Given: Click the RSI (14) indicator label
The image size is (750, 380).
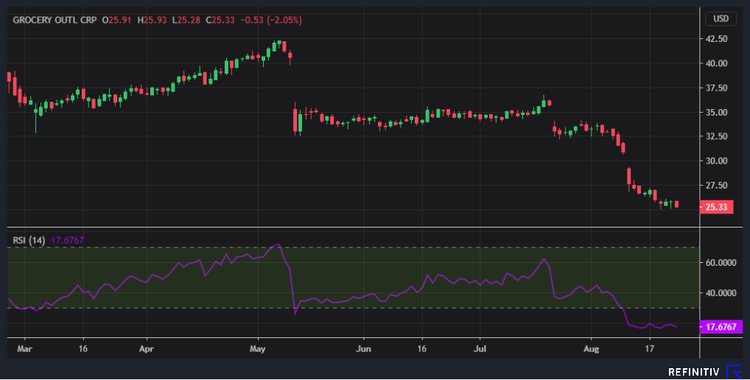Looking at the screenshot, I should [29, 240].
